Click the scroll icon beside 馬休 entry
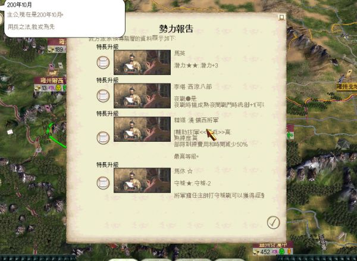 pyautogui.click(x=103, y=183)
